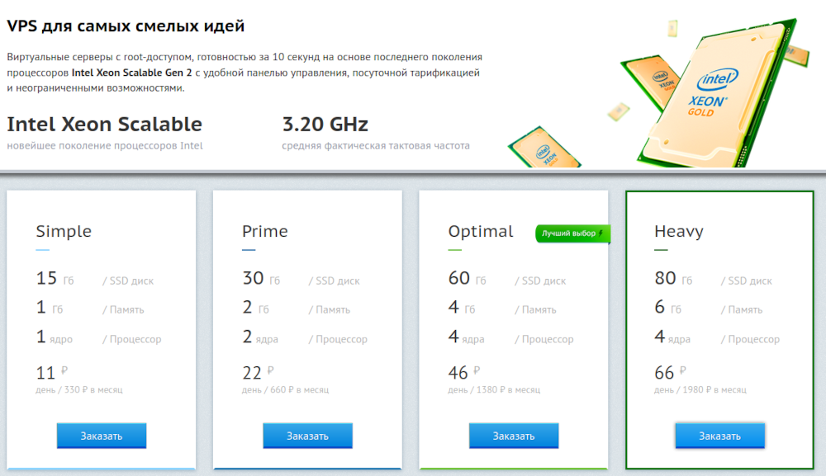Click 'средняя фактическая тактовая частота' caption
Image resolution: width=826 pixels, height=476 pixels.
coord(376,146)
